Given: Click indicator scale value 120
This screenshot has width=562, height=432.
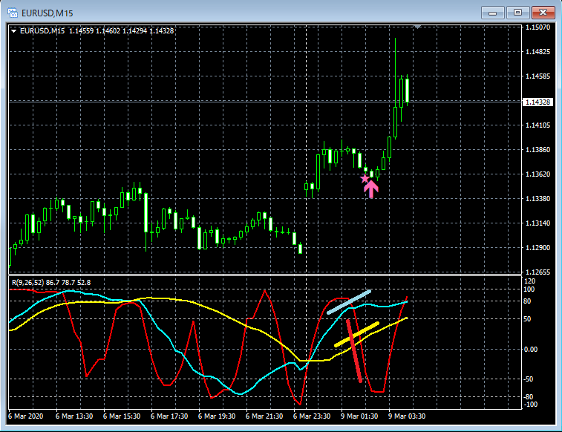Looking at the screenshot, I should click(x=529, y=281).
